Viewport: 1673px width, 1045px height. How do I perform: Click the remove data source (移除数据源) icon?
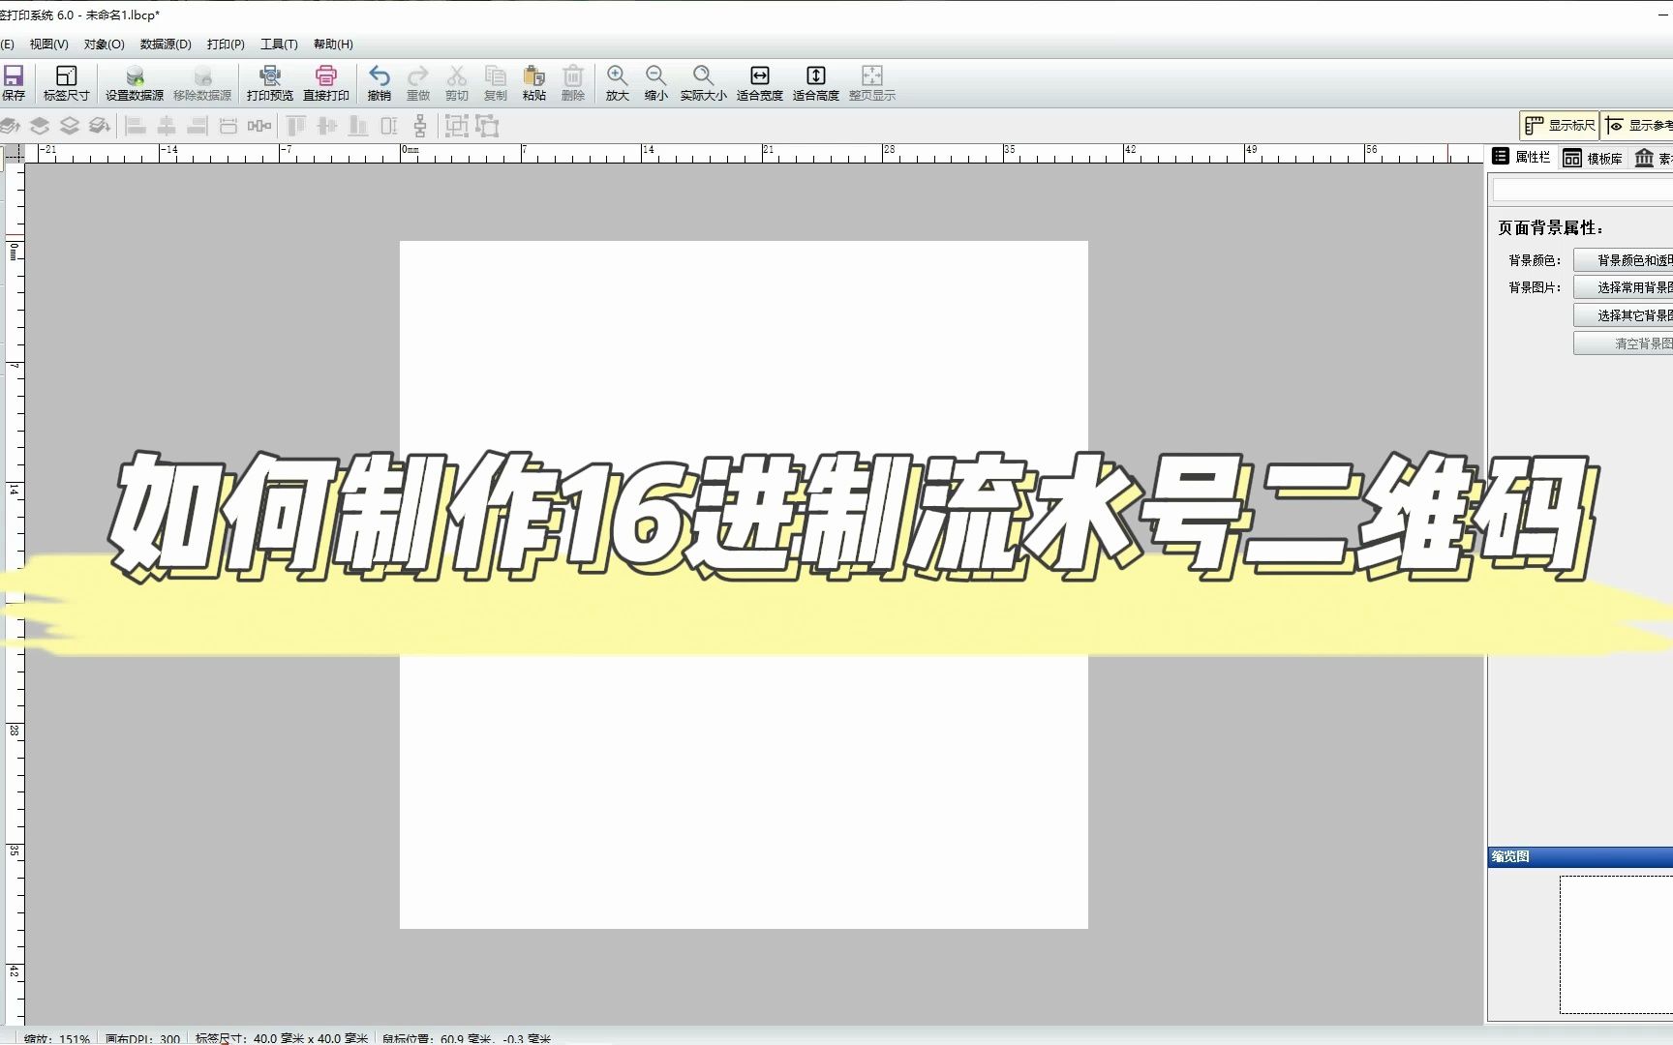[x=202, y=82]
